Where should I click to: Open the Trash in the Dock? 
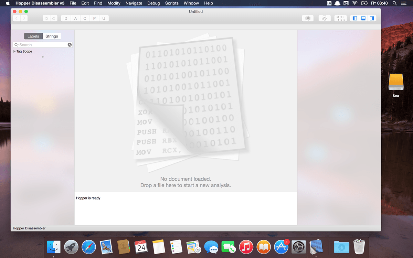pos(359,247)
